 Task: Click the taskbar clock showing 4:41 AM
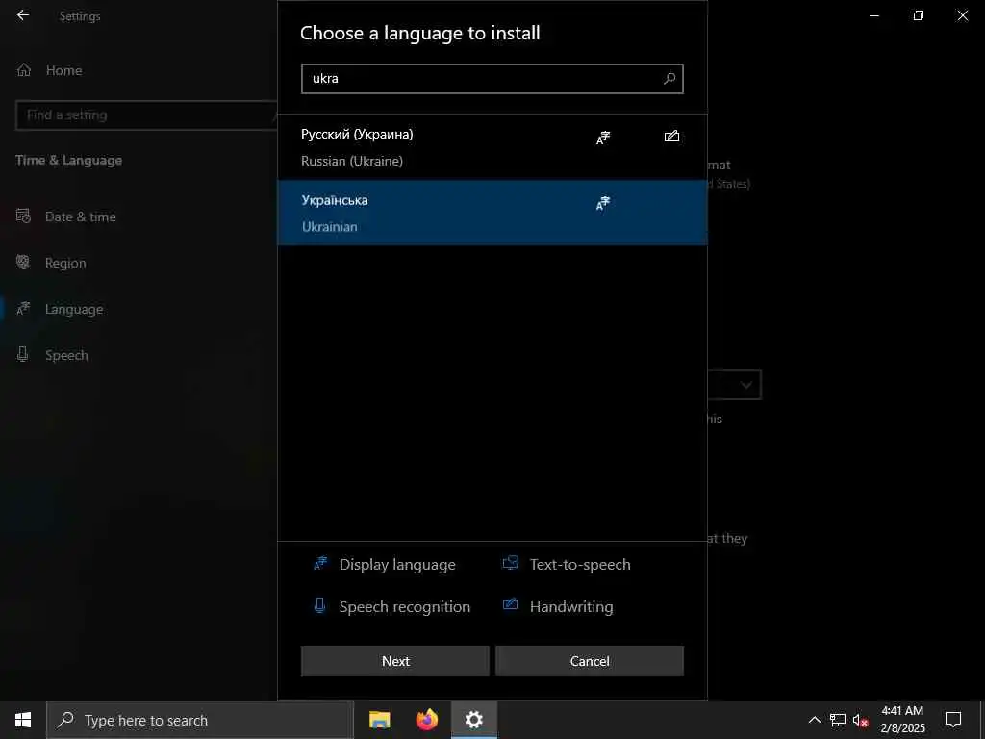(902, 720)
